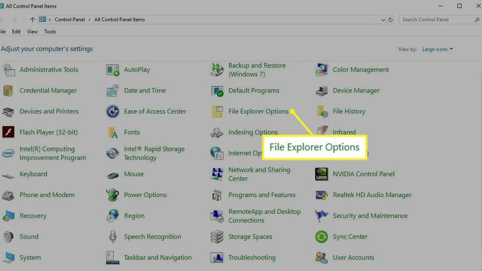
Task: Open the NVIDIA Control Panel icon
Action: [x=322, y=174]
